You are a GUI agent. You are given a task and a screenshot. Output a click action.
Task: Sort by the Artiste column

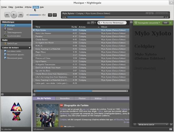pyautogui.click(x=89, y=27)
